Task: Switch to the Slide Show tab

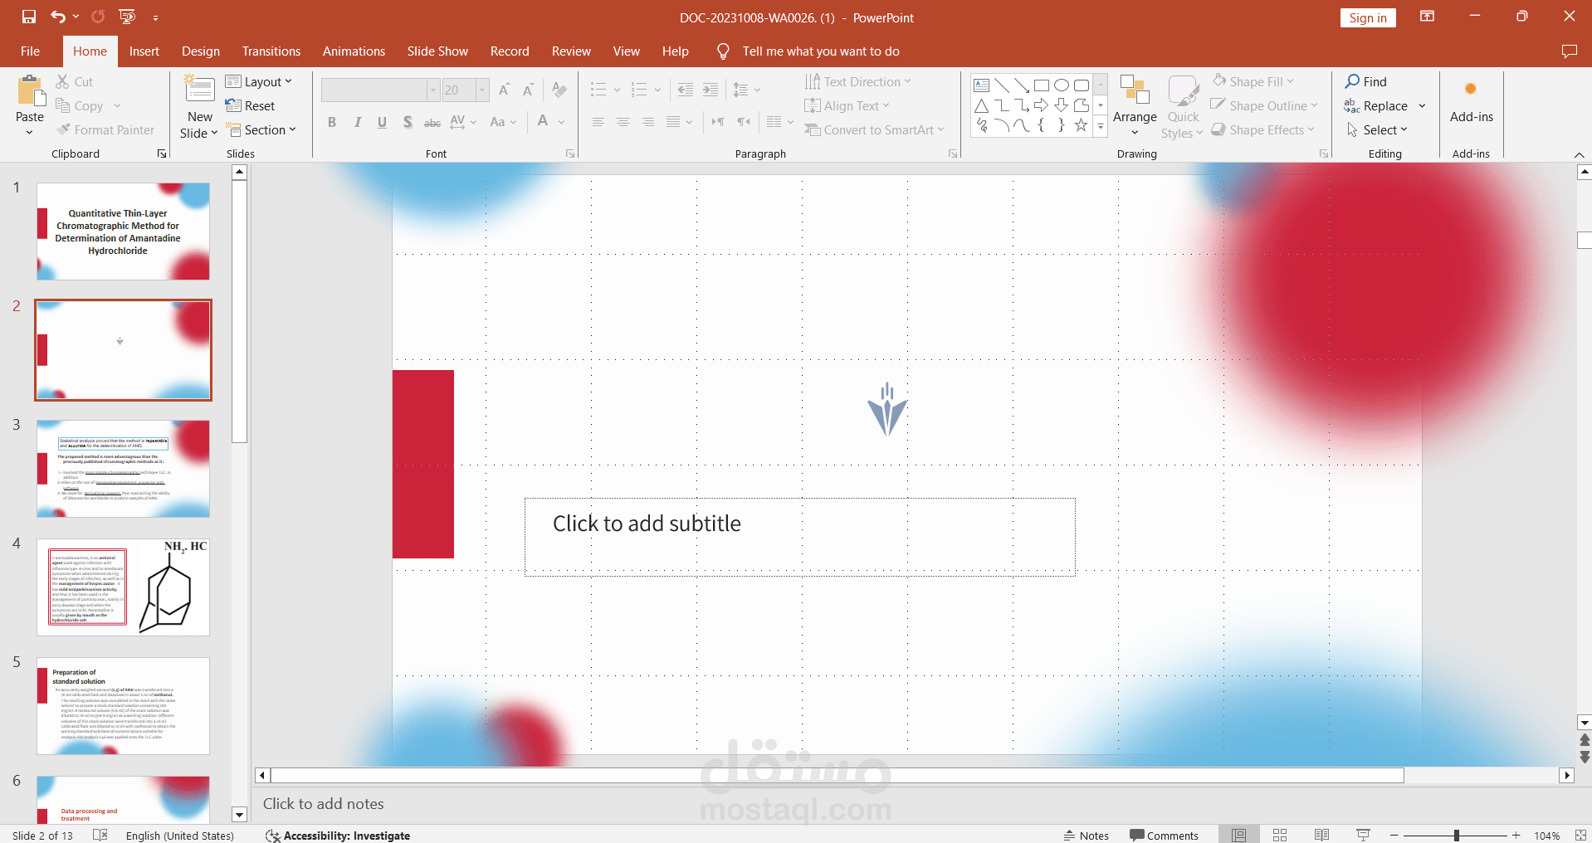Action: point(437,51)
